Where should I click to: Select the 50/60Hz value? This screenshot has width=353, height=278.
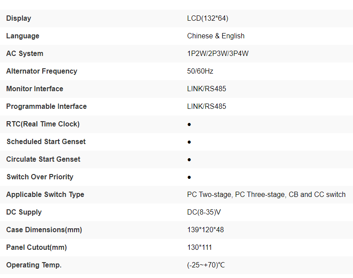(200, 71)
